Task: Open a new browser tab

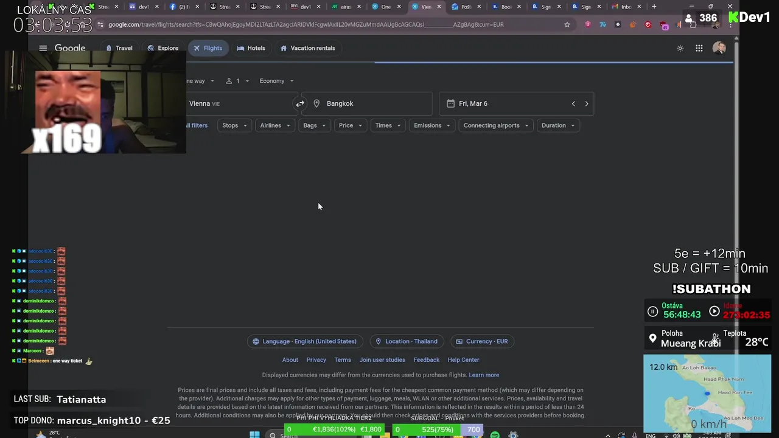Action: [x=654, y=7]
